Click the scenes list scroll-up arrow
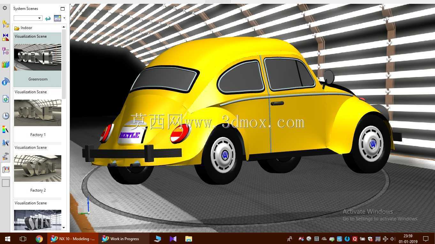435x244 pixels. pos(64,27)
